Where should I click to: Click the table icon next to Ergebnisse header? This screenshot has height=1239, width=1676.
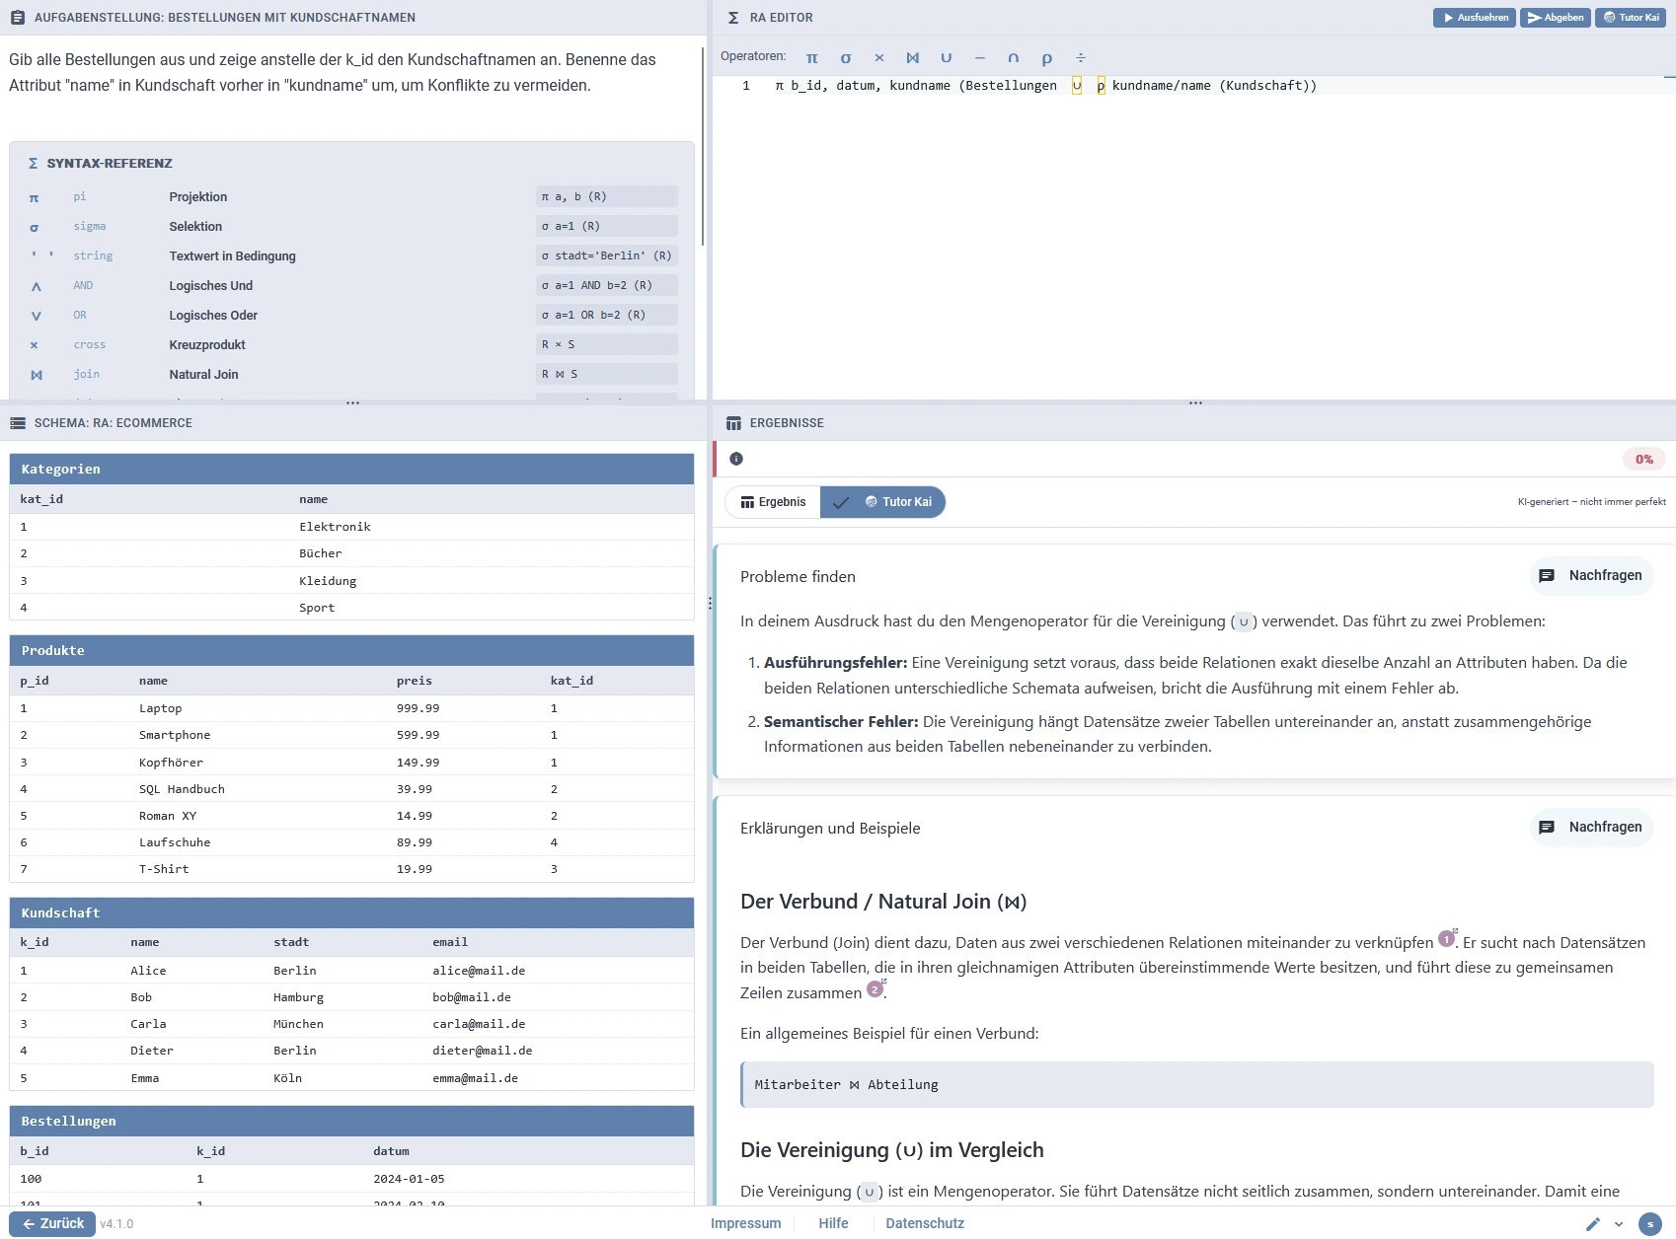click(x=733, y=423)
